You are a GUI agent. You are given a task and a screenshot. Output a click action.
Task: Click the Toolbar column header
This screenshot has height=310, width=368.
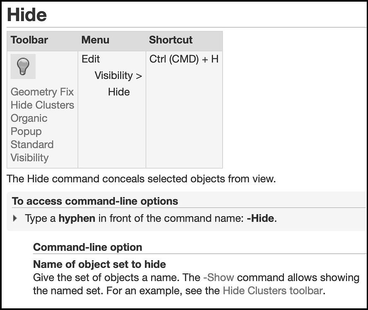tap(29, 40)
